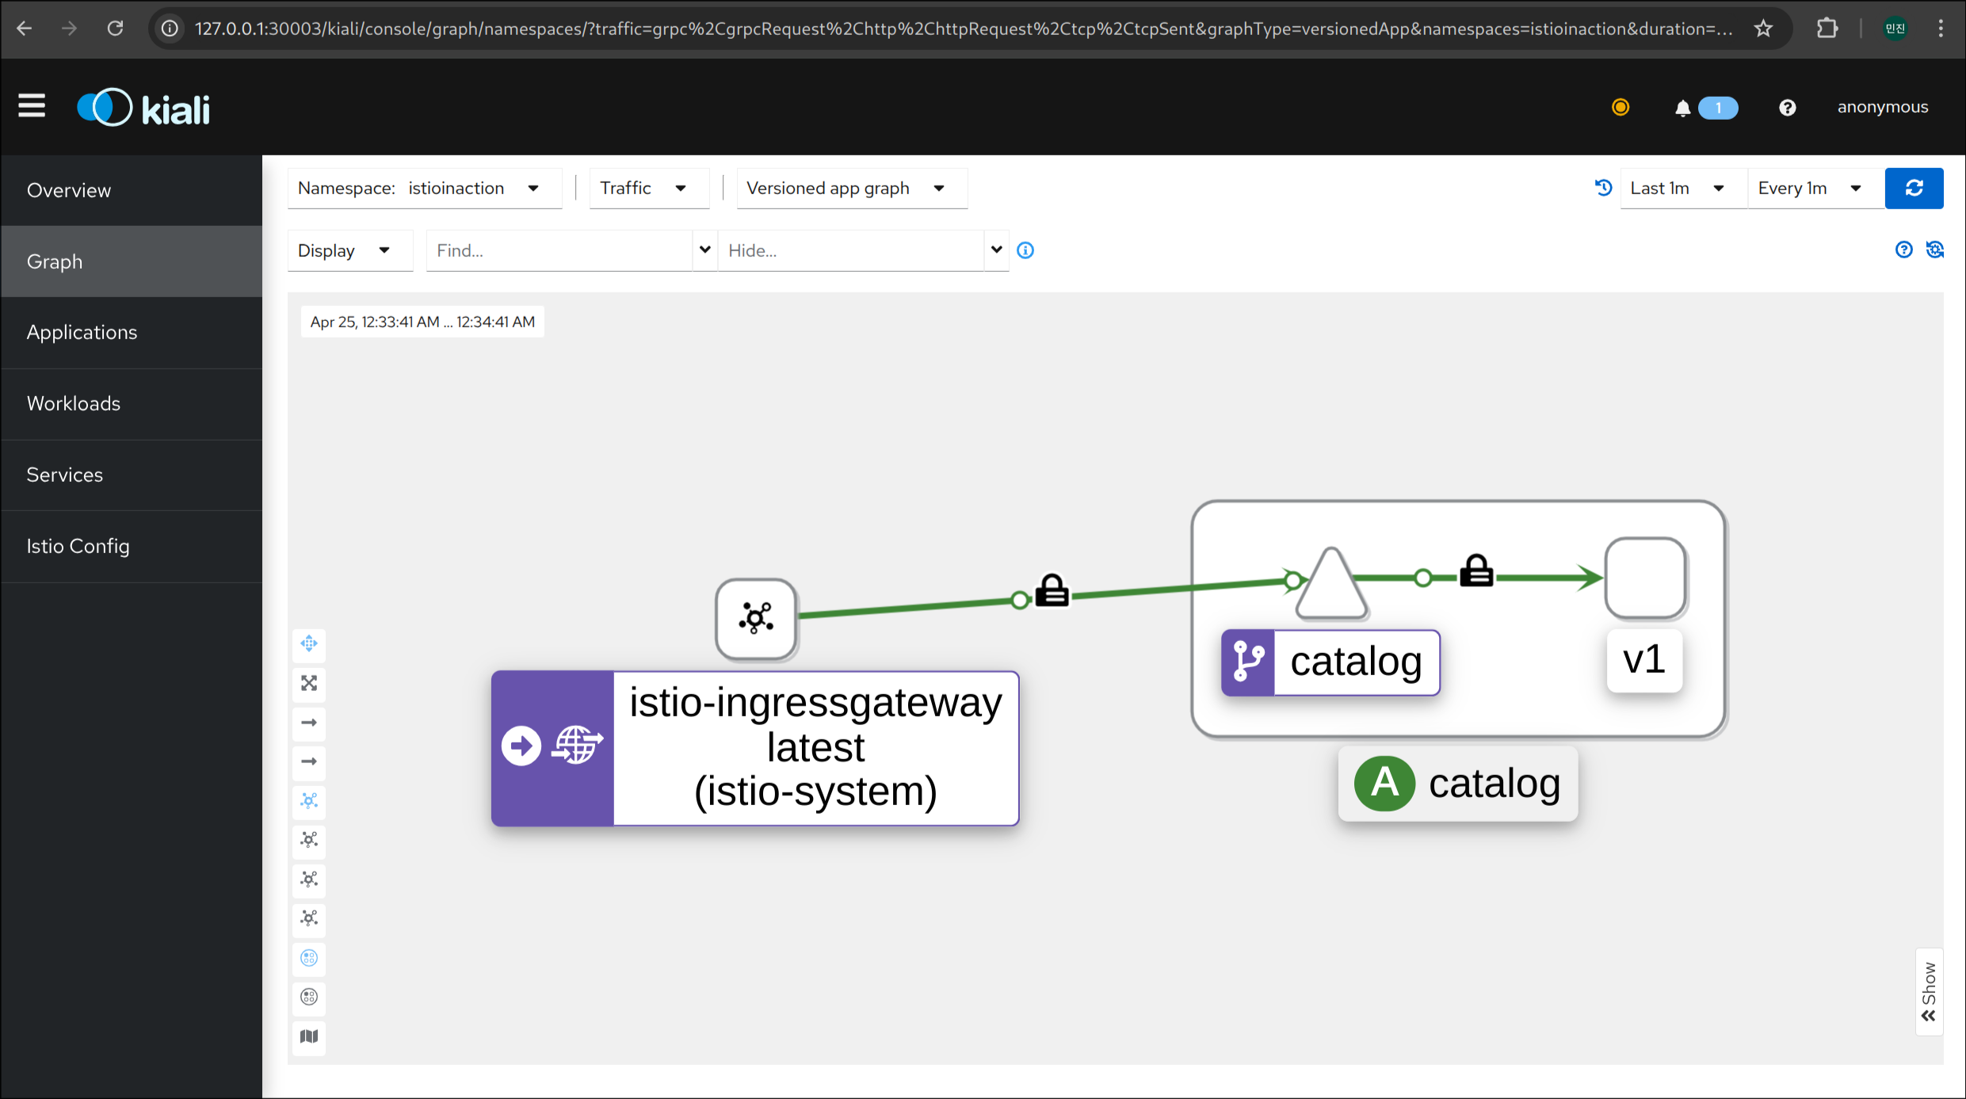This screenshot has height=1099, width=1966.
Task: Select the gray layout icon directly below the blue one
Action: point(309,840)
